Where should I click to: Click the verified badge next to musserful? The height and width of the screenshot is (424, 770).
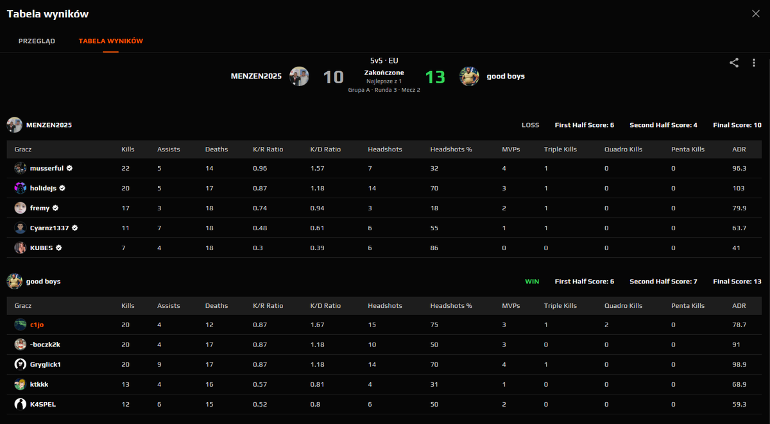pyautogui.click(x=69, y=168)
